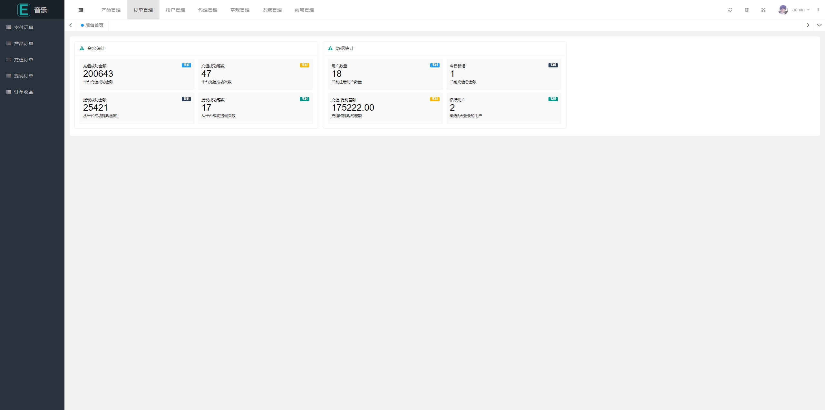Open 提现订单 sidebar item
The height and width of the screenshot is (410, 825).
[24, 76]
